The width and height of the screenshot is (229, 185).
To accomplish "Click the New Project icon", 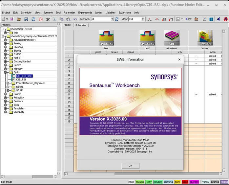I will click(3, 19).
